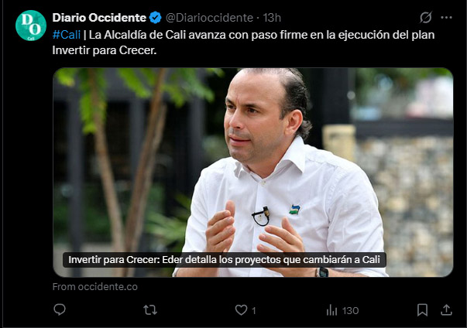
Task: Bookmark this post
Action: click(422, 310)
